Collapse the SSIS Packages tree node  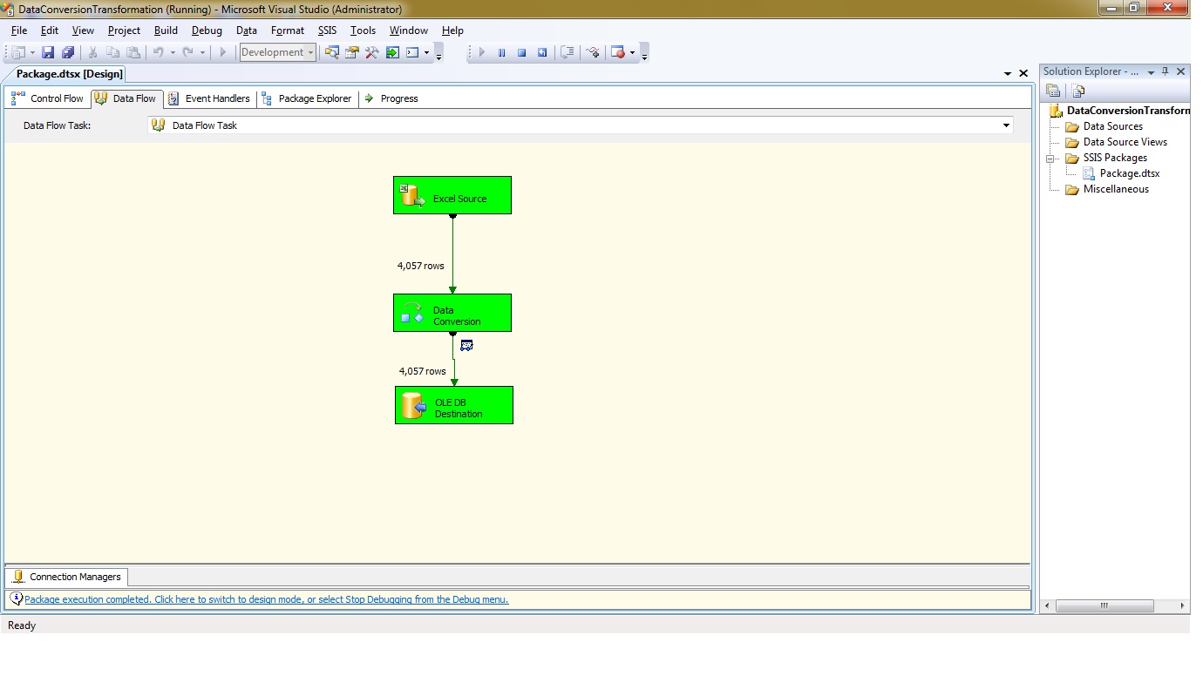point(1053,159)
